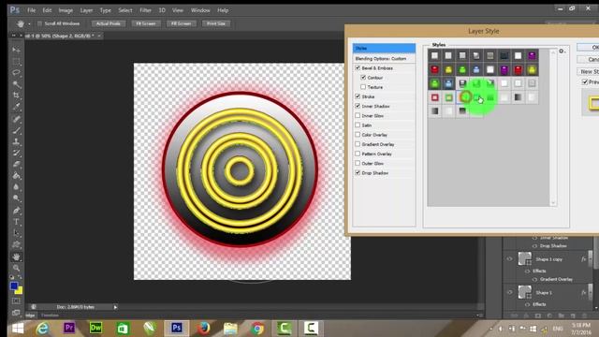
Task: Click the Actual Pixels button
Action: (109, 23)
